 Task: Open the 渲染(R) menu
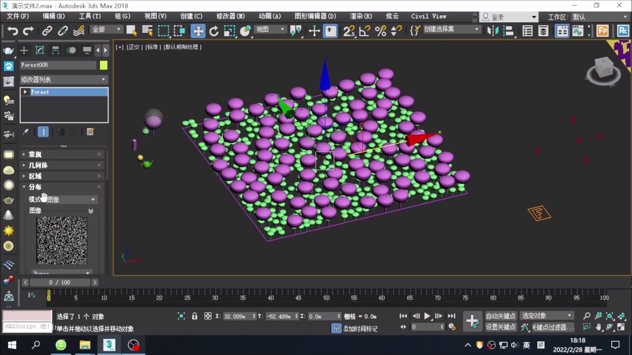point(361,16)
